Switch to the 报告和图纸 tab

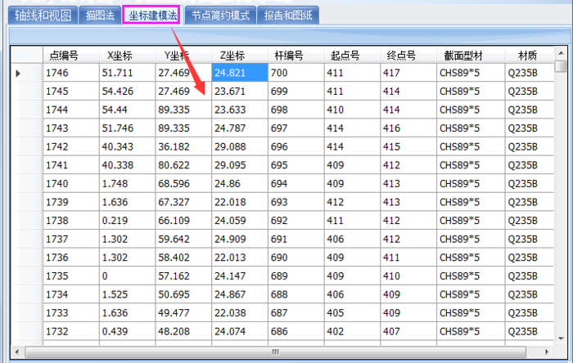pyautogui.click(x=288, y=16)
